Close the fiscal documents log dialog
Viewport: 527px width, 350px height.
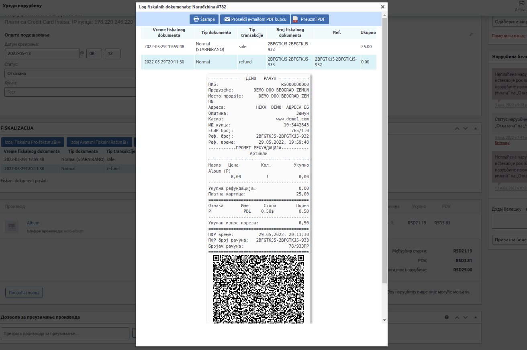click(x=382, y=7)
